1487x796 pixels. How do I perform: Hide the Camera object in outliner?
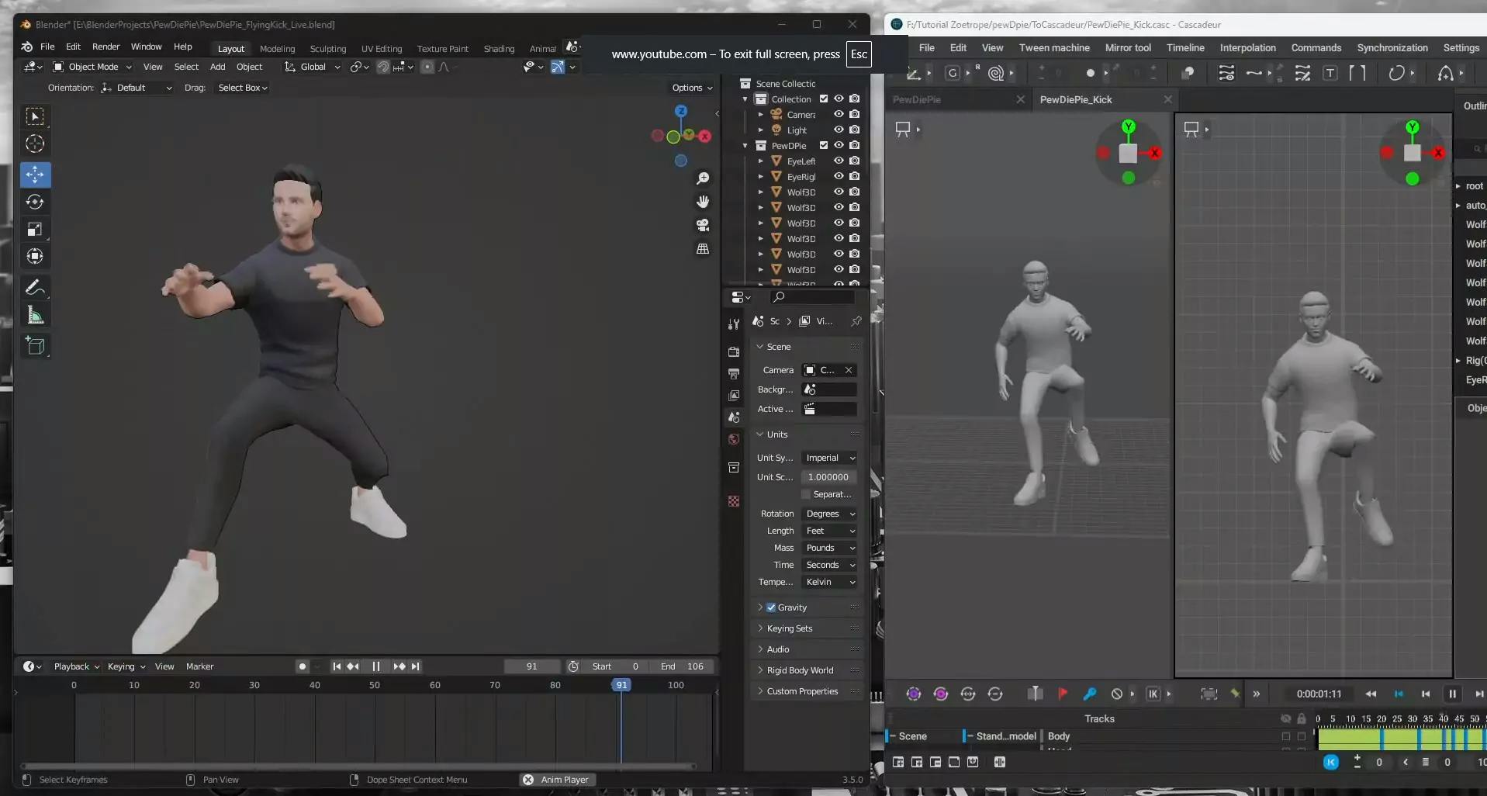(839, 114)
